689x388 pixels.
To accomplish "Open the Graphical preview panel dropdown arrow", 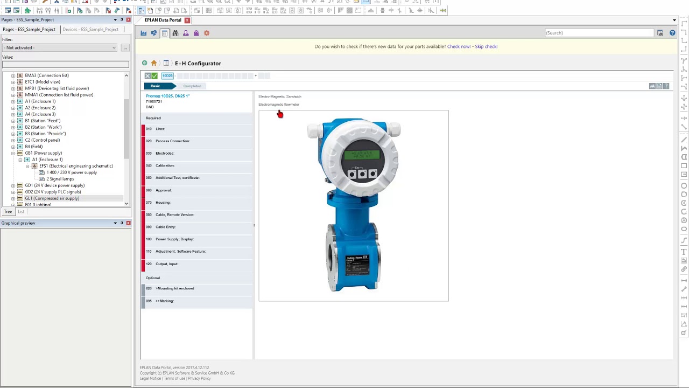I will (x=115, y=223).
